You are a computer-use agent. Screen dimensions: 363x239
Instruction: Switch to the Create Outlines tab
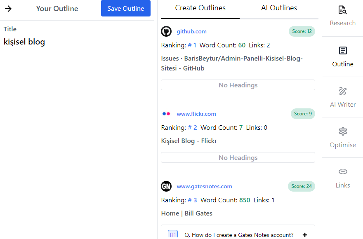pos(200,8)
